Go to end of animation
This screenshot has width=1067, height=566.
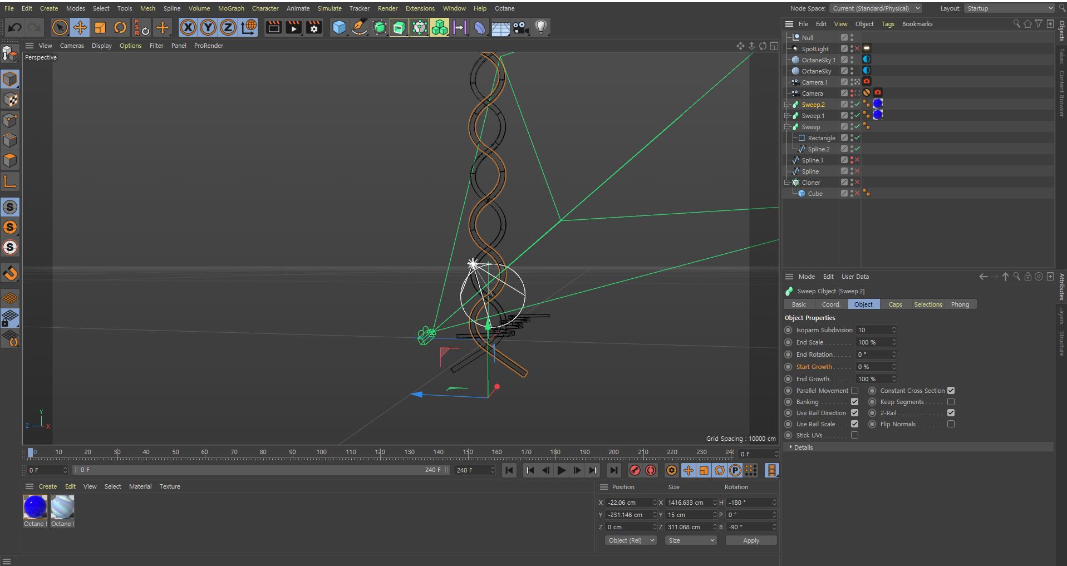point(613,470)
